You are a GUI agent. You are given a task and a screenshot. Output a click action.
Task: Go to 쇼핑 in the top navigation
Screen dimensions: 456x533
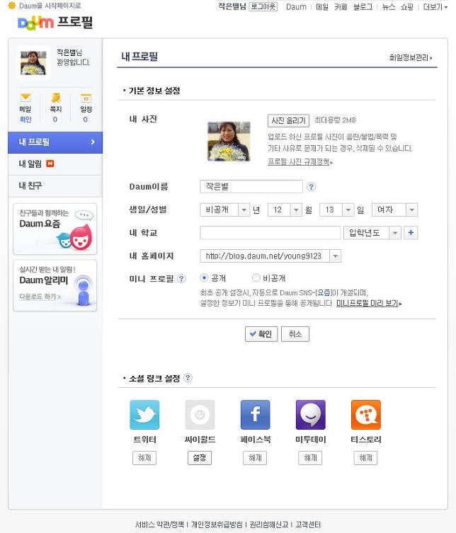pyautogui.click(x=407, y=7)
